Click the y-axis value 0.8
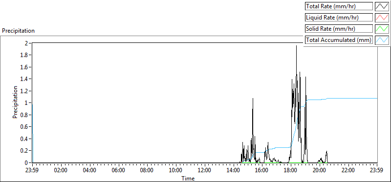 (x=24, y=115)
